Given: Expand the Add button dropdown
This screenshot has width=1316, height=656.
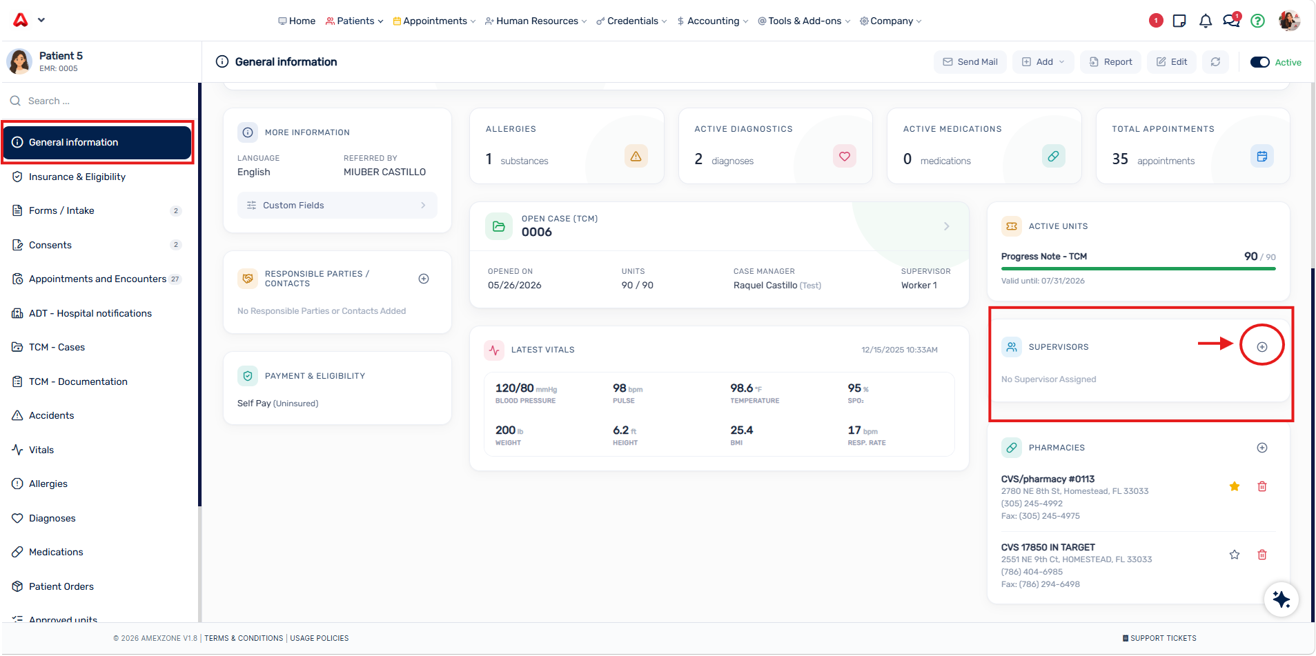Looking at the screenshot, I should click(x=1043, y=62).
